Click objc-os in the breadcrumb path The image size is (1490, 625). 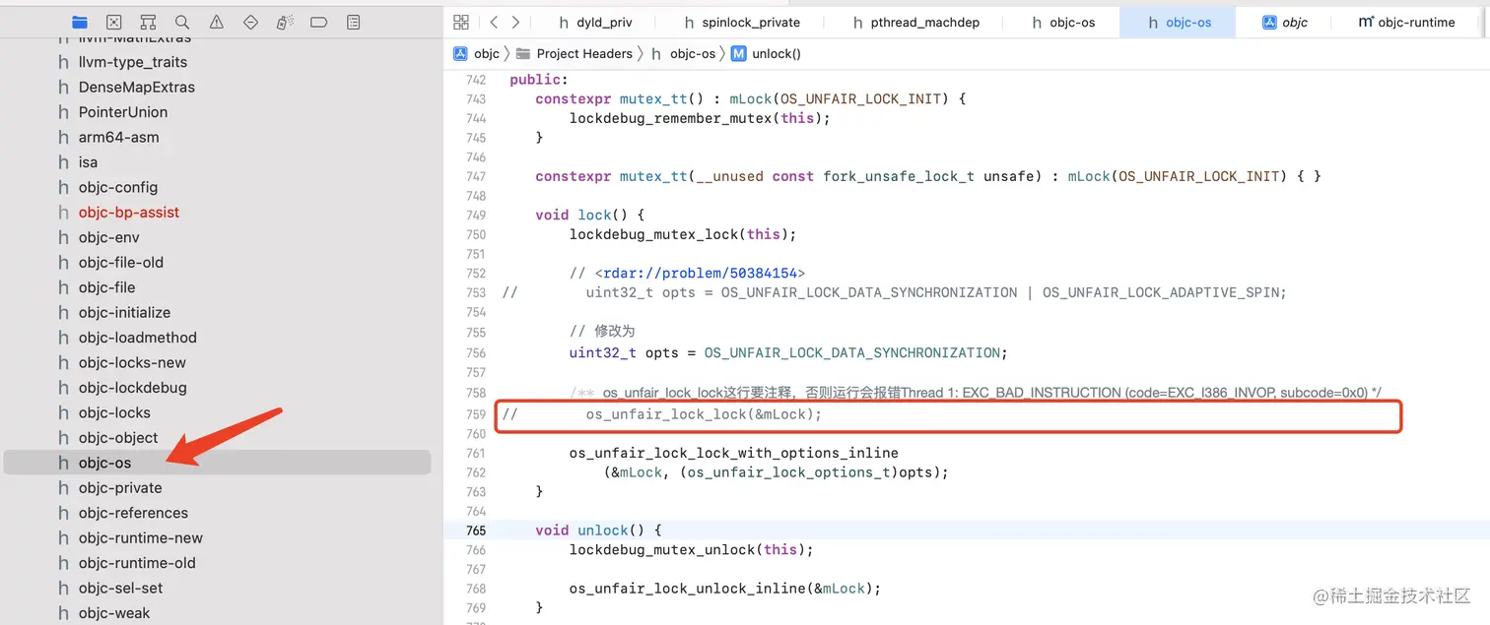pos(683,53)
